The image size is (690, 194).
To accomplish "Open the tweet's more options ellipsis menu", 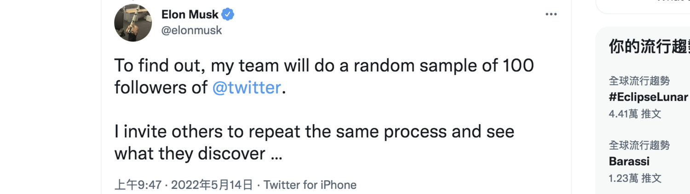I will pyautogui.click(x=551, y=15).
